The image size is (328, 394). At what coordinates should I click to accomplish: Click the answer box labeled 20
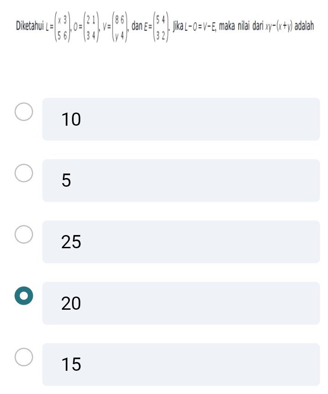(x=181, y=303)
